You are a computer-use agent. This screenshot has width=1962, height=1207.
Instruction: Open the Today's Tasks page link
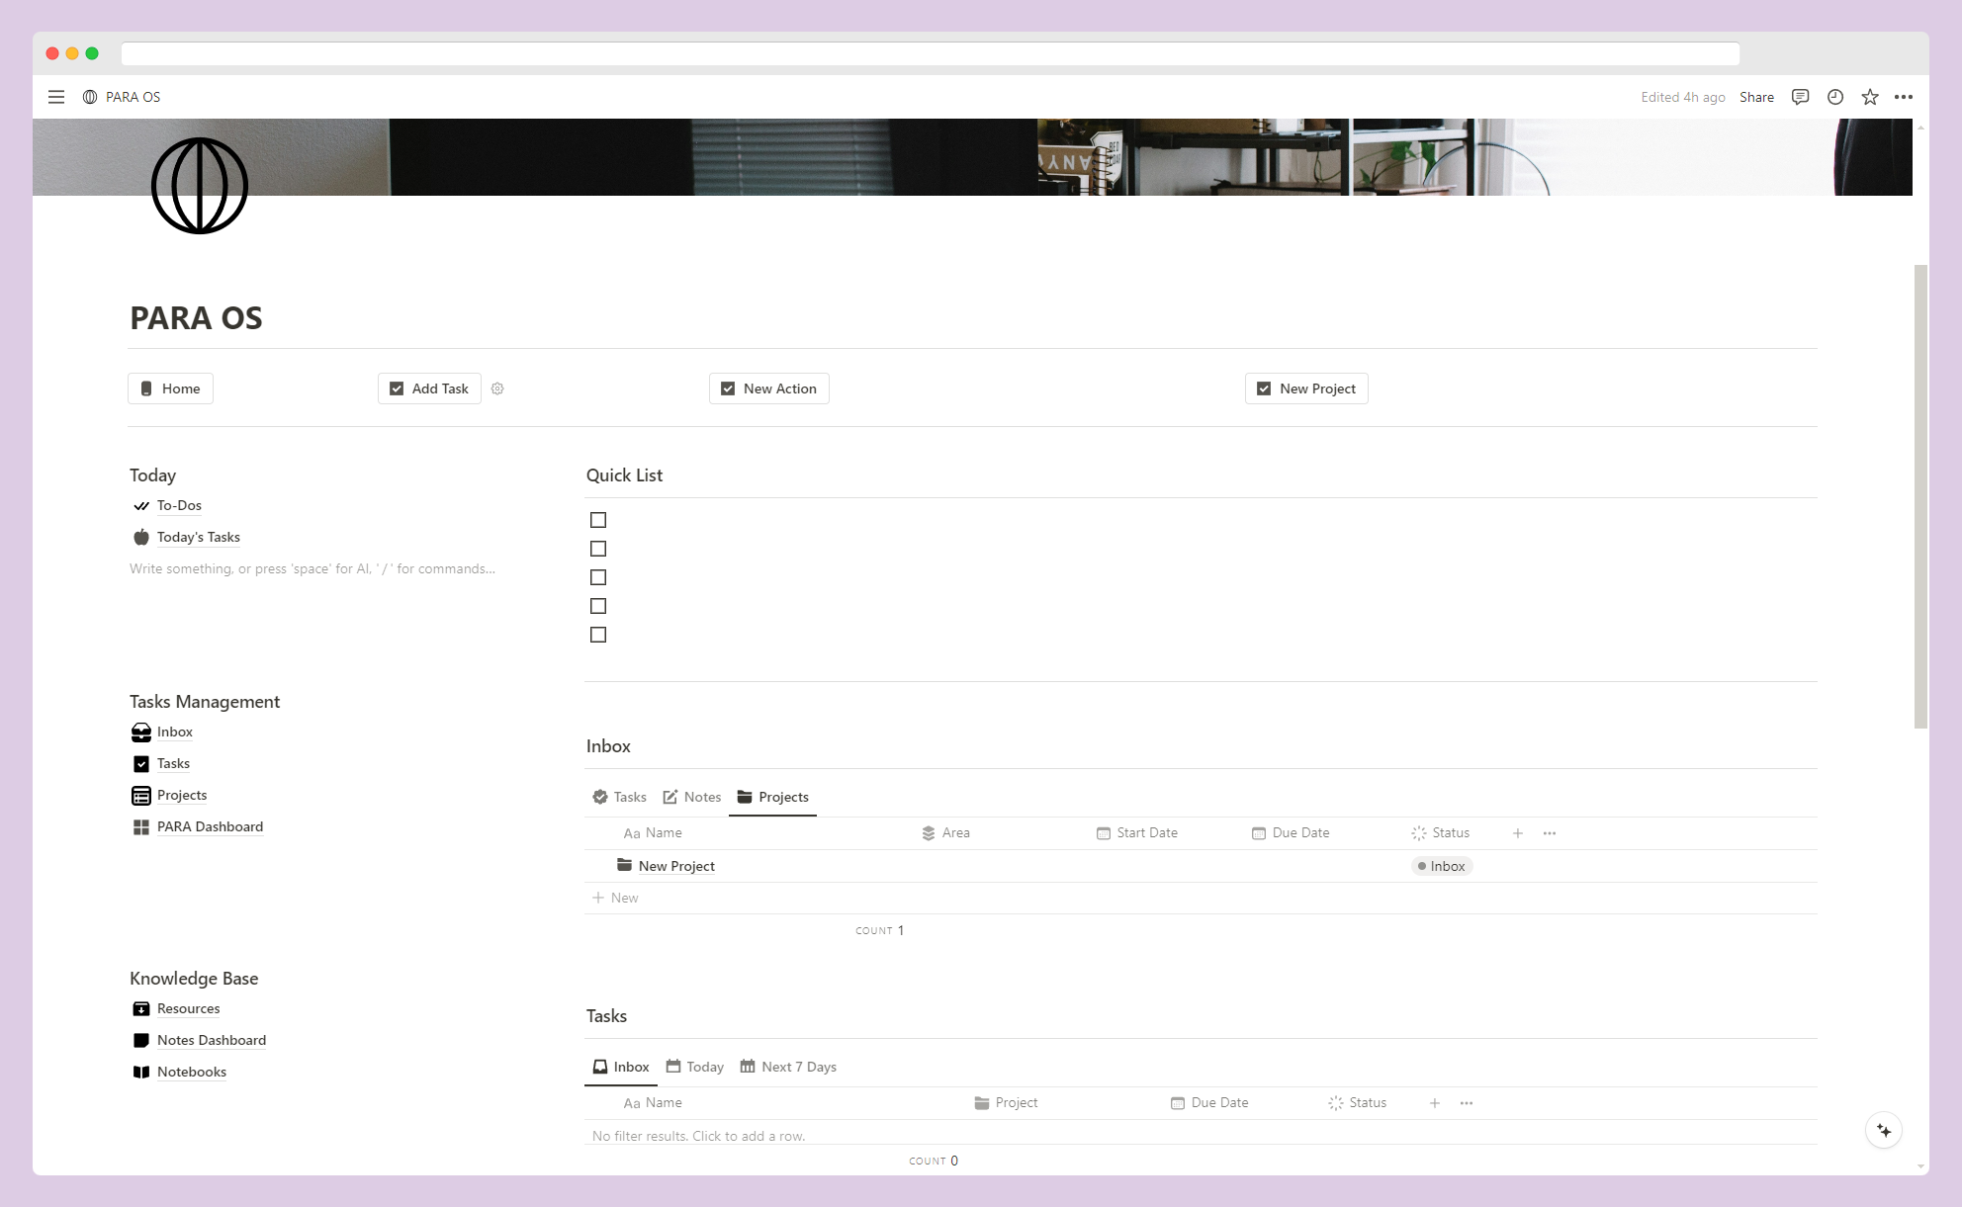pos(199,537)
